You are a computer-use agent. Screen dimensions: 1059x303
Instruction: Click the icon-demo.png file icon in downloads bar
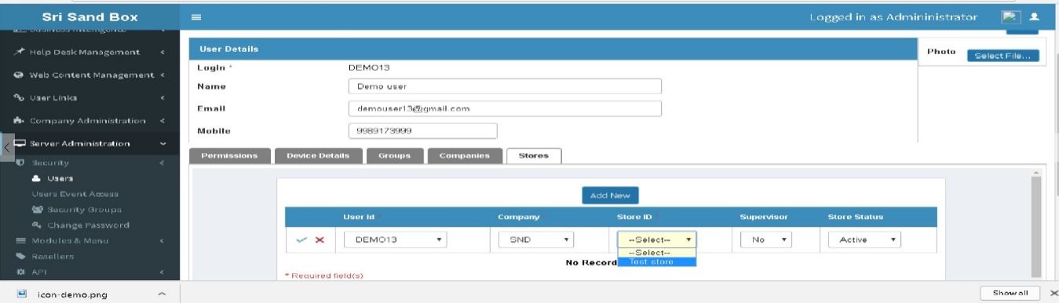coord(23,294)
